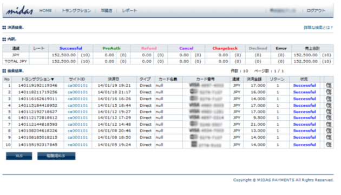Screen dimensions: 341x195
Task: Click the 明細用XLS button
Action: pyautogui.click(x=56, y=156)
